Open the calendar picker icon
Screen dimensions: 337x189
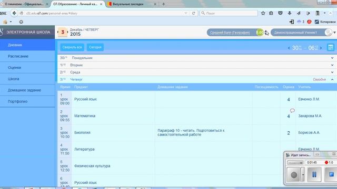coord(331,47)
